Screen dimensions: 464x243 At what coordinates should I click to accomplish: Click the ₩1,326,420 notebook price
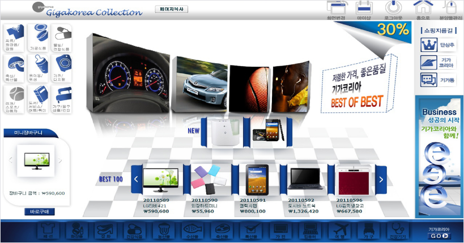tap(303, 211)
